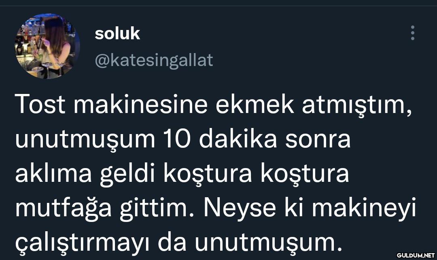Click soluk's round profile picture
Viewport: 437px width, 260px height.
coord(47,46)
